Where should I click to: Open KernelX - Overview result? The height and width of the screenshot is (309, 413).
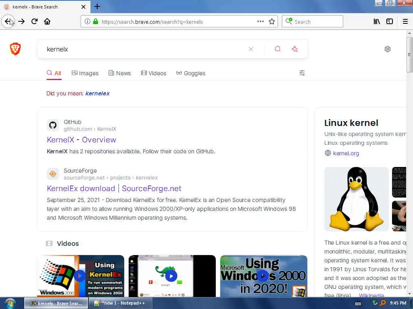coord(81,140)
